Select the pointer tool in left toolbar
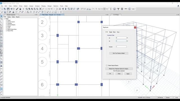Screen dimensions: 180x101 coord(1,16)
